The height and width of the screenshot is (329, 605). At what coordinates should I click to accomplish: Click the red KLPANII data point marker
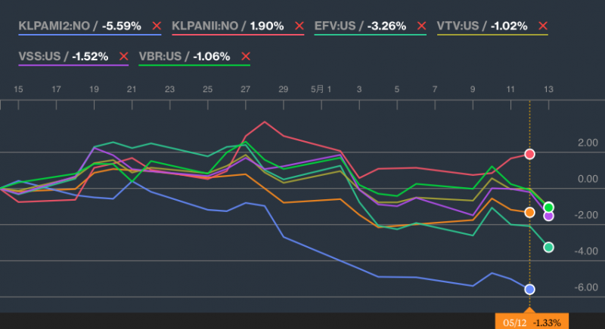tap(530, 154)
